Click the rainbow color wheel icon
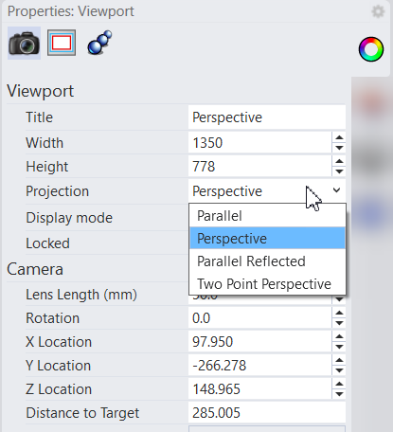 (371, 49)
